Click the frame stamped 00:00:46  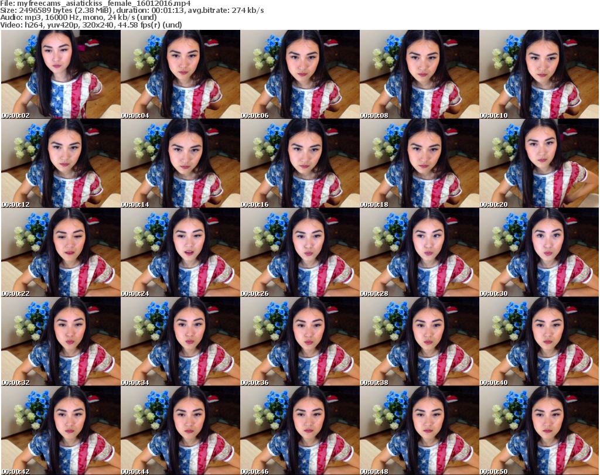[300, 430]
